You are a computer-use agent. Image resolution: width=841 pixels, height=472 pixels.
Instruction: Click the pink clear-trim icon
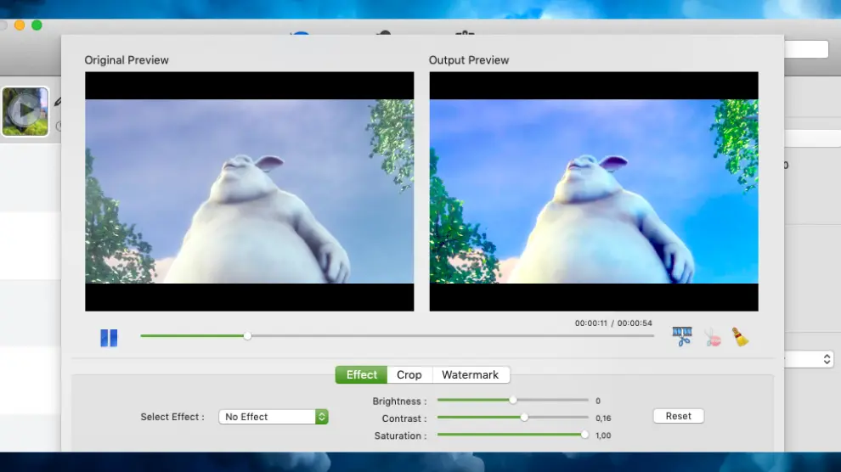pos(712,337)
